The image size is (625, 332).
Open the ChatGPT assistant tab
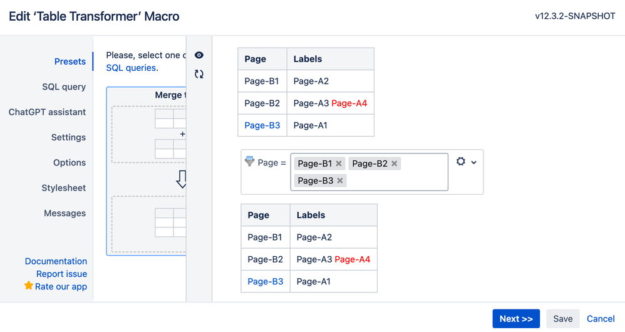[x=47, y=112]
